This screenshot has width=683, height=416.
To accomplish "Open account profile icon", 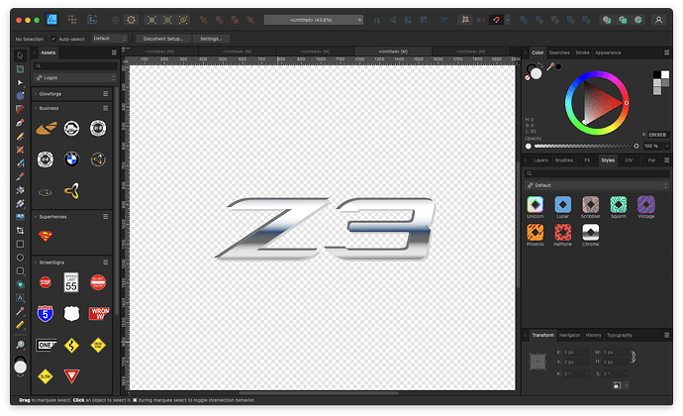I will [658, 20].
